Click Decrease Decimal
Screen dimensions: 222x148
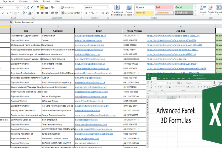click(x=107, y=13)
